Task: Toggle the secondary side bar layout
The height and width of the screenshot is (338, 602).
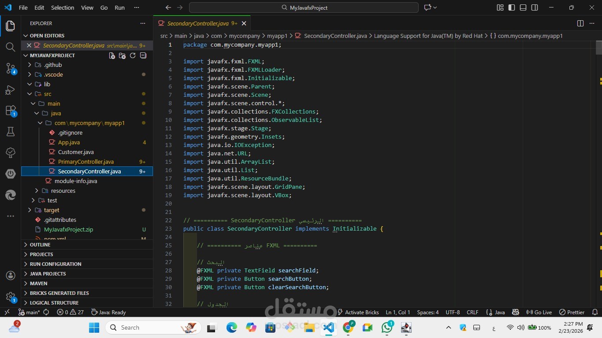Action: pyautogui.click(x=535, y=7)
